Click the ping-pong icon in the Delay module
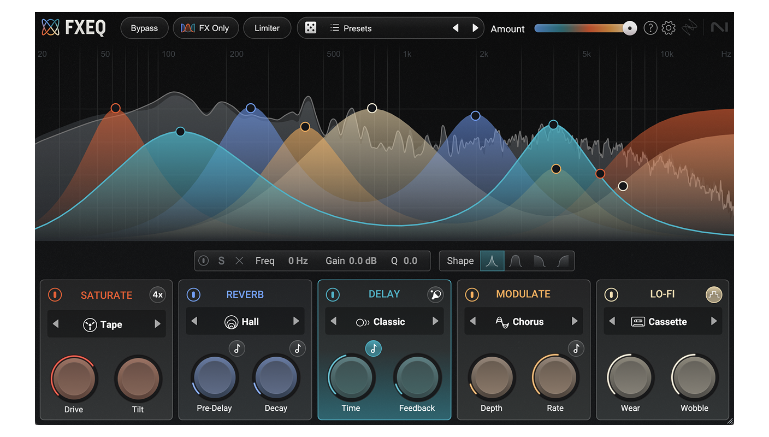 tap(435, 295)
